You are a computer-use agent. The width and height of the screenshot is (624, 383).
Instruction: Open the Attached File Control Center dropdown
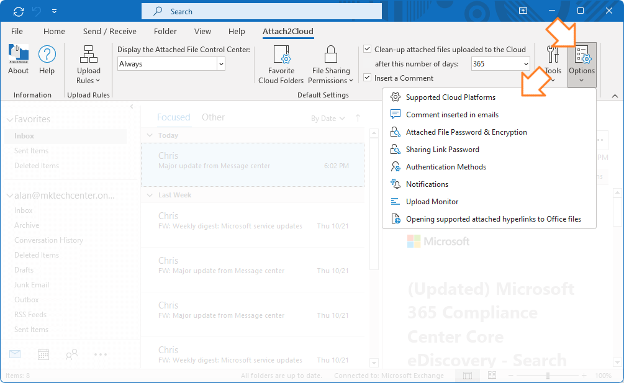pyautogui.click(x=220, y=63)
